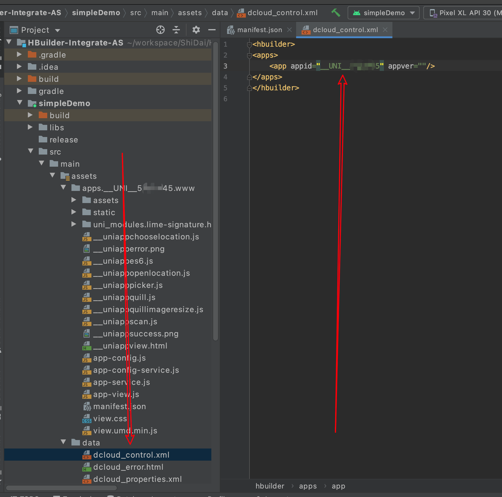
Task: Collapse the simpleDemo folder in Project tree
Action: click(x=20, y=103)
